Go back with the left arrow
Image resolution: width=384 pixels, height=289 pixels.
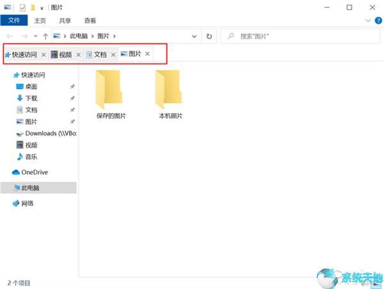10,36
